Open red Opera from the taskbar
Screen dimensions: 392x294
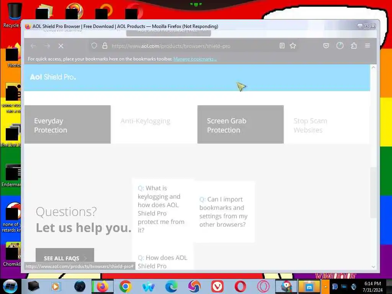[240, 286]
